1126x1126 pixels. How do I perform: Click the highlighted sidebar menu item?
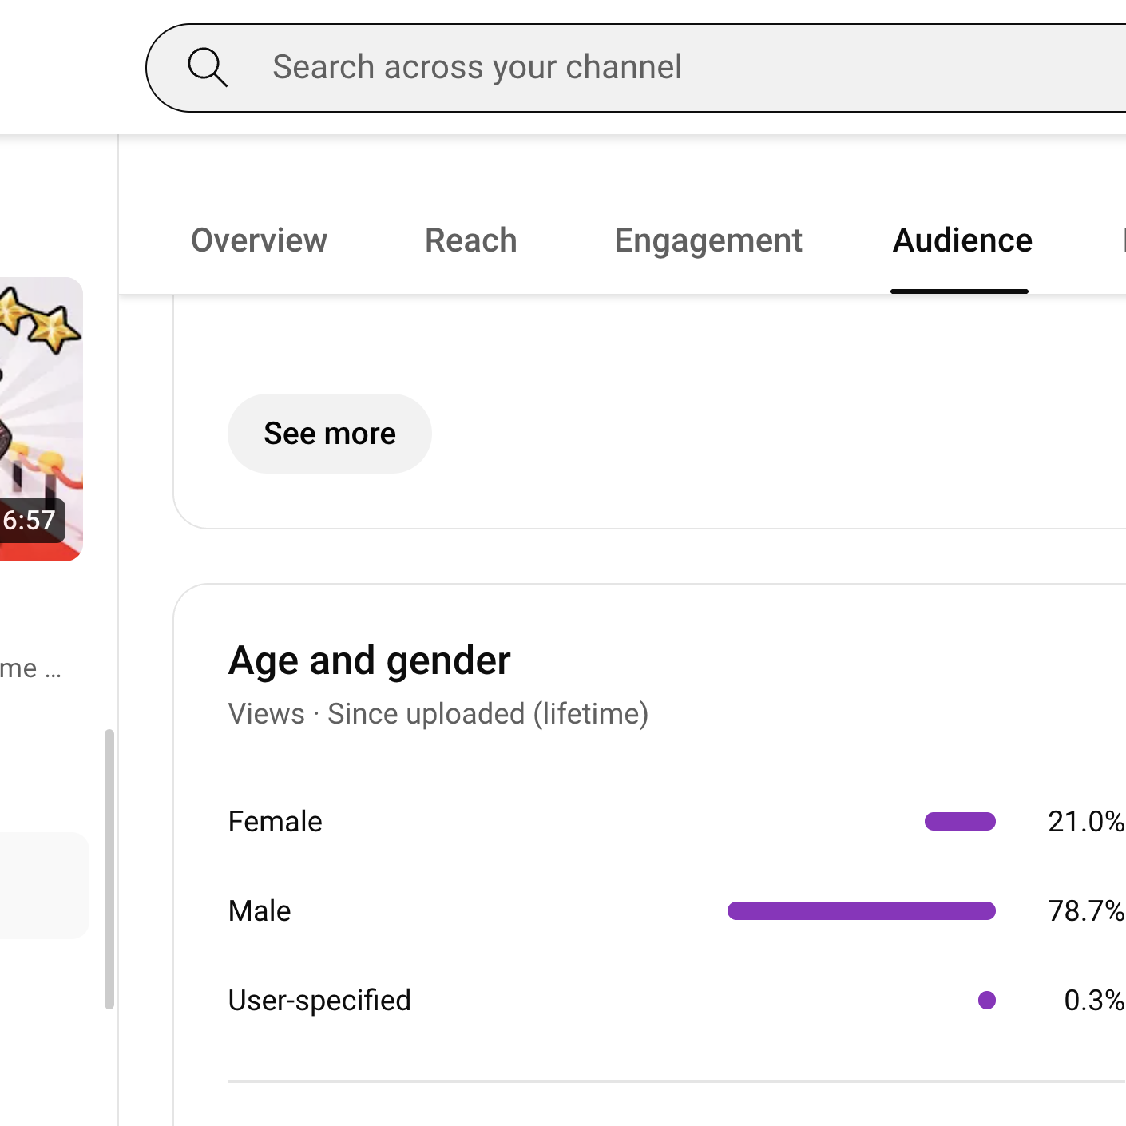coord(44,886)
